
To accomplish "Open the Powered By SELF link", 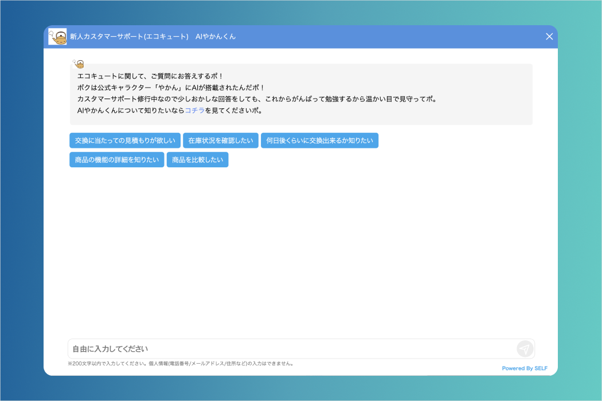I will (x=524, y=368).
